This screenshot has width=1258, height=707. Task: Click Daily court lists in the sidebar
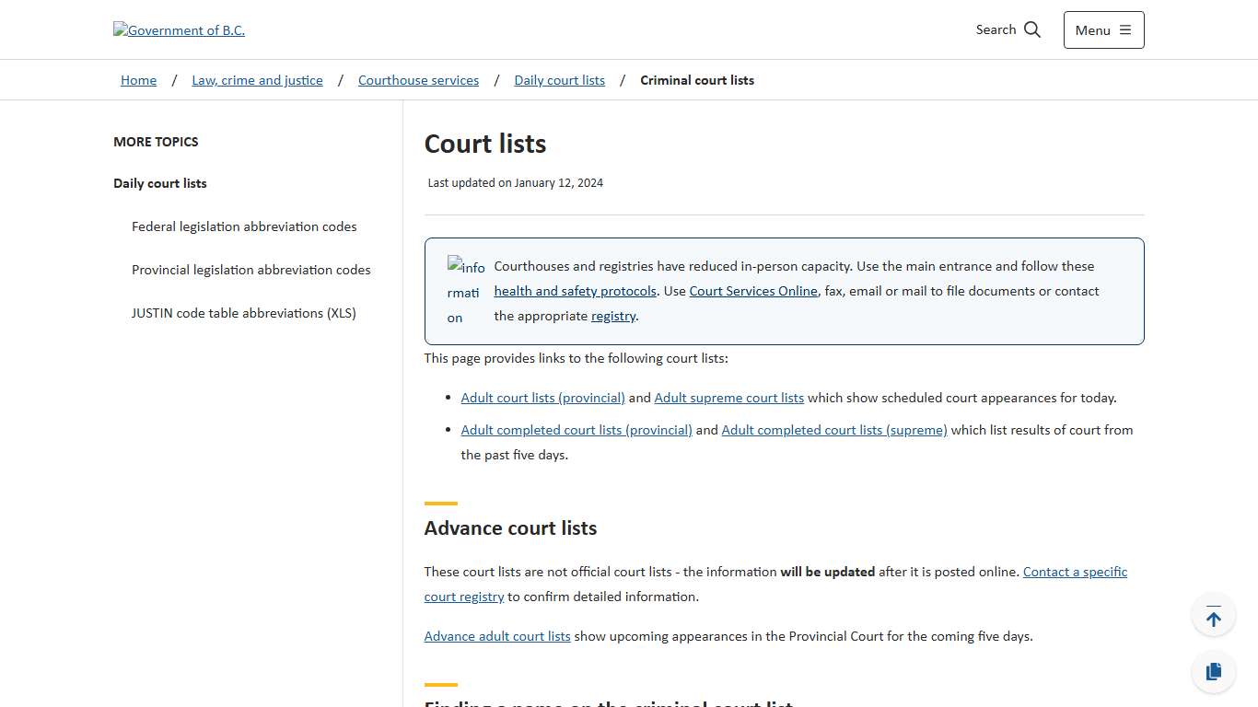coord(159,183)
